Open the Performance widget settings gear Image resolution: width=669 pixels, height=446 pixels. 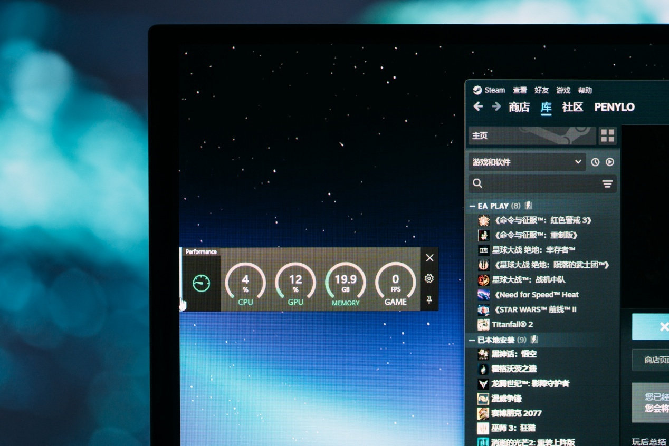pos(429,278)
